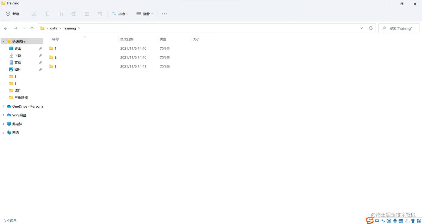Open the Sogou emoji smiley icon

click(x=389, y=221)
